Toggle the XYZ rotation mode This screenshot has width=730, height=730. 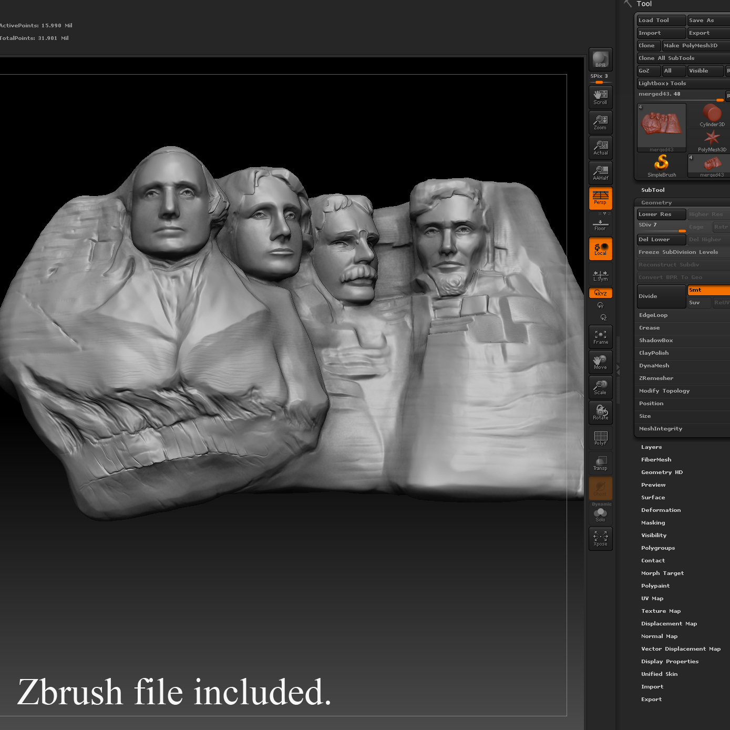600,293
